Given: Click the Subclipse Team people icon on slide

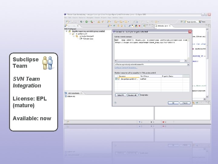Looking at the screenshot, I should 48,63.
